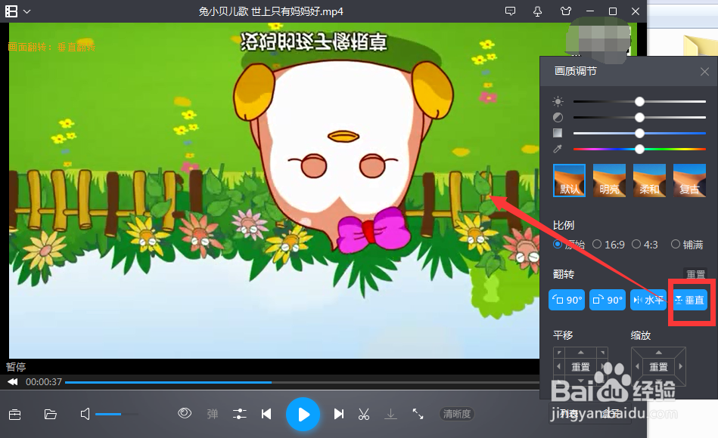Select the 明亮 preset thumbnail
Viewport: 718px width, 438px height.
[x=610, y=180]
